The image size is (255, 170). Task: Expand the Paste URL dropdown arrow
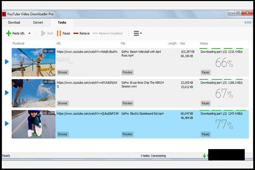[29, 34]
